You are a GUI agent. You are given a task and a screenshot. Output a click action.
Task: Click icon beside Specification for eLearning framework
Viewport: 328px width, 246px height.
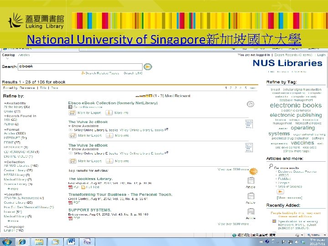274,221
